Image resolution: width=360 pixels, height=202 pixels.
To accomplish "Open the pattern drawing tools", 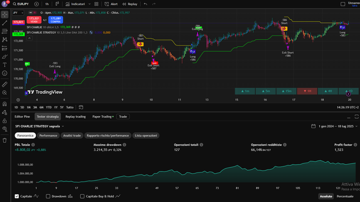I will click(x=4, y=40).
